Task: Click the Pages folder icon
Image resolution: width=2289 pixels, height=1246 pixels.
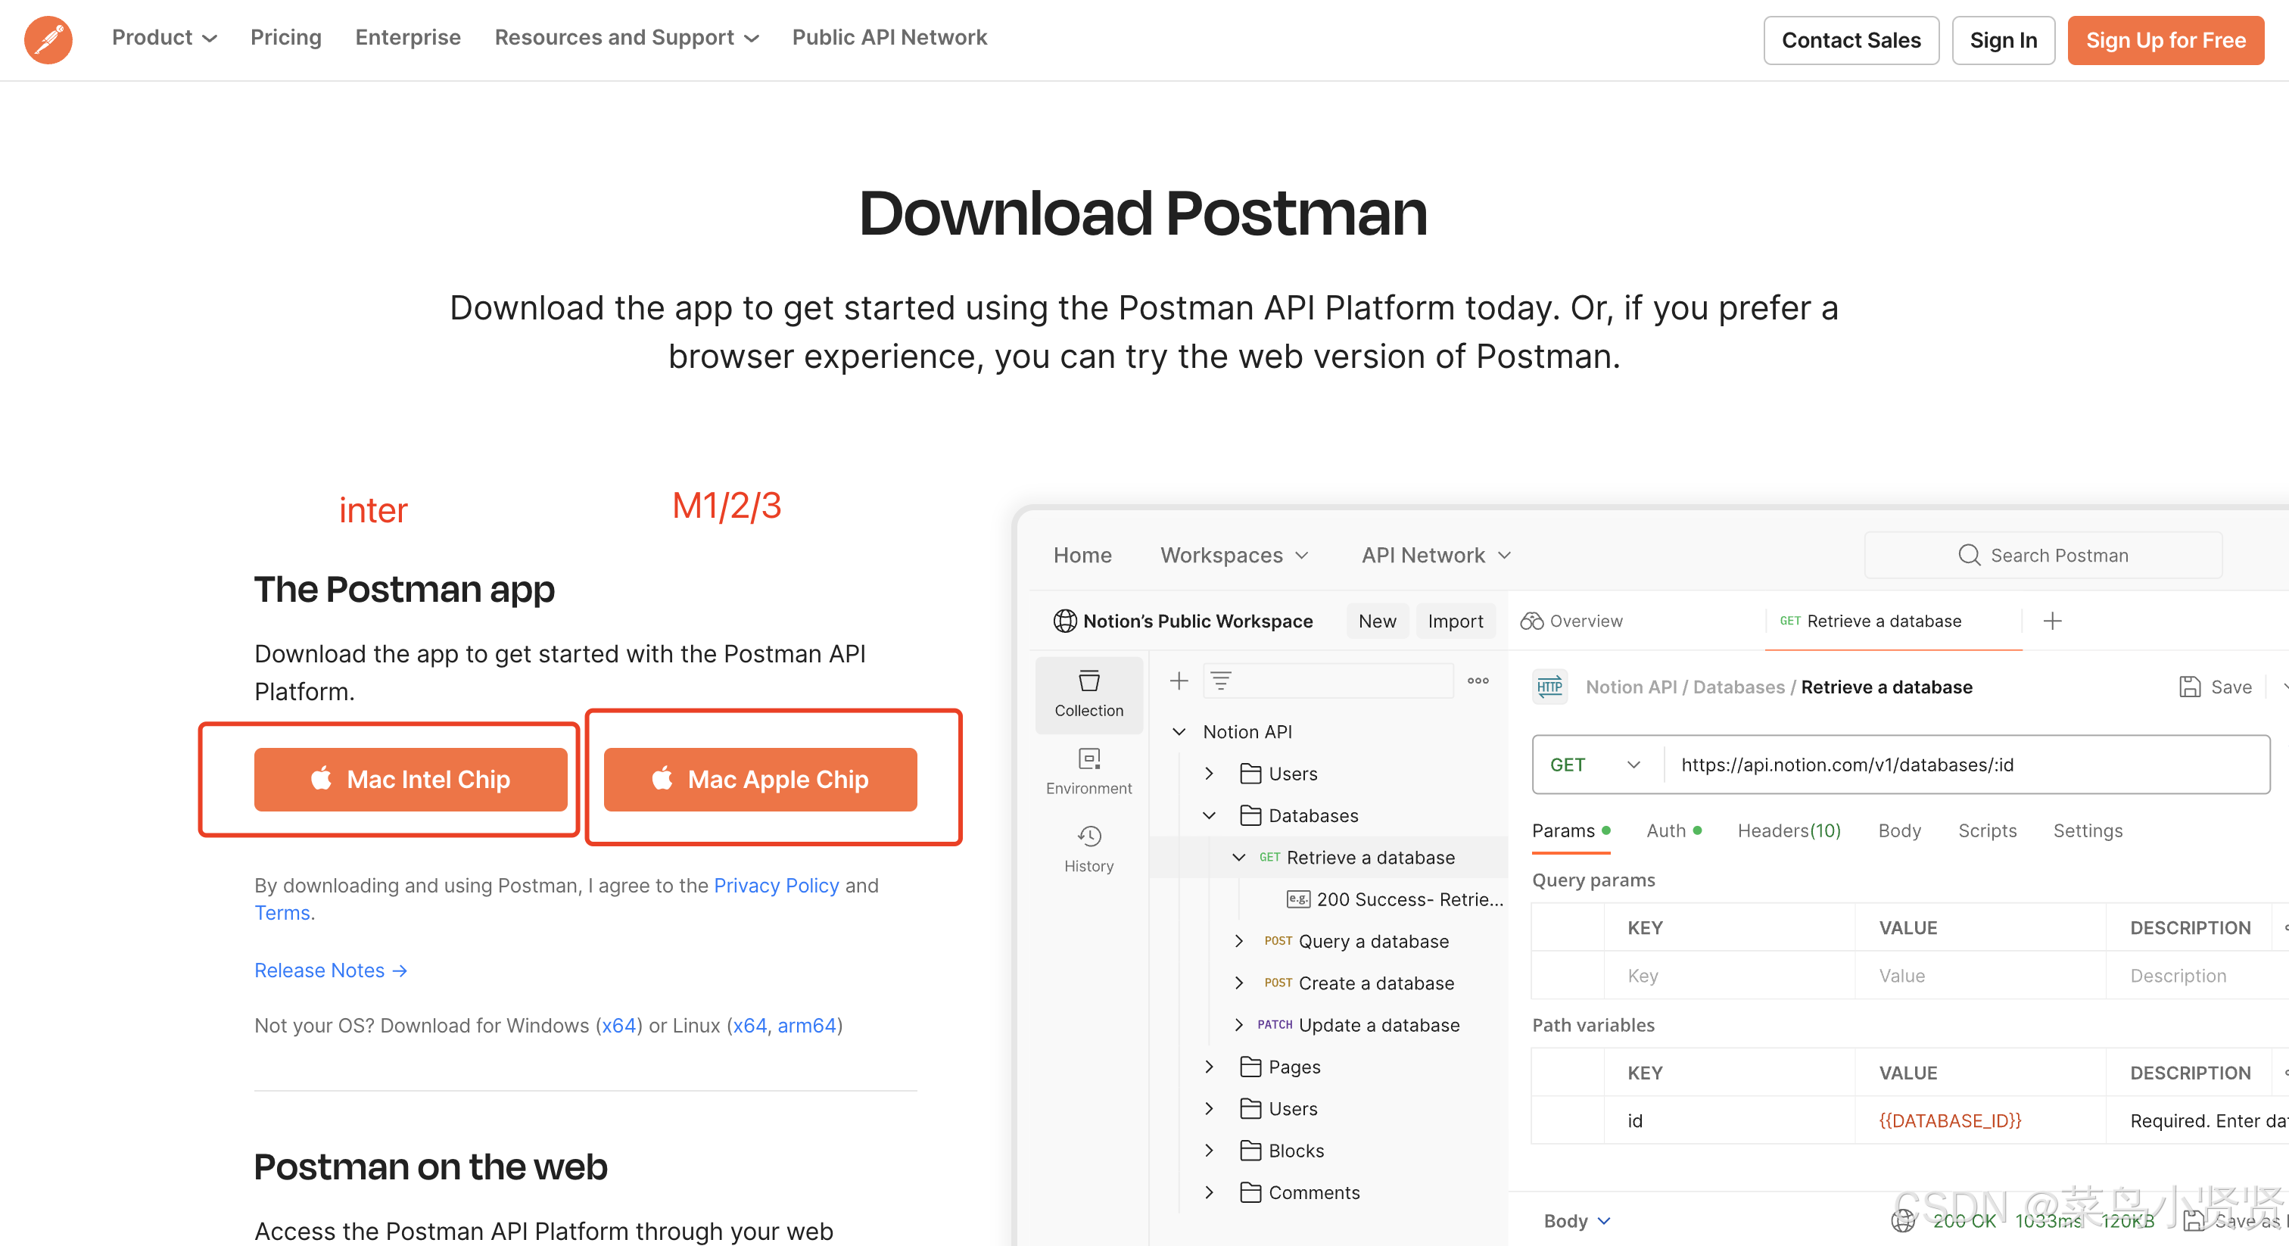Action: pyautogui.click(x=1250, y=1067)
